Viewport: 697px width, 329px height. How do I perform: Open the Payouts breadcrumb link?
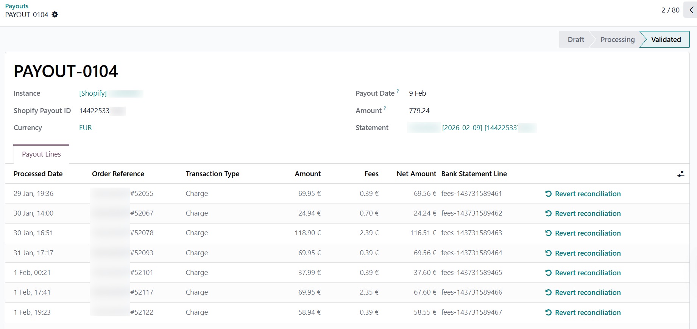(x=17, y=6)
